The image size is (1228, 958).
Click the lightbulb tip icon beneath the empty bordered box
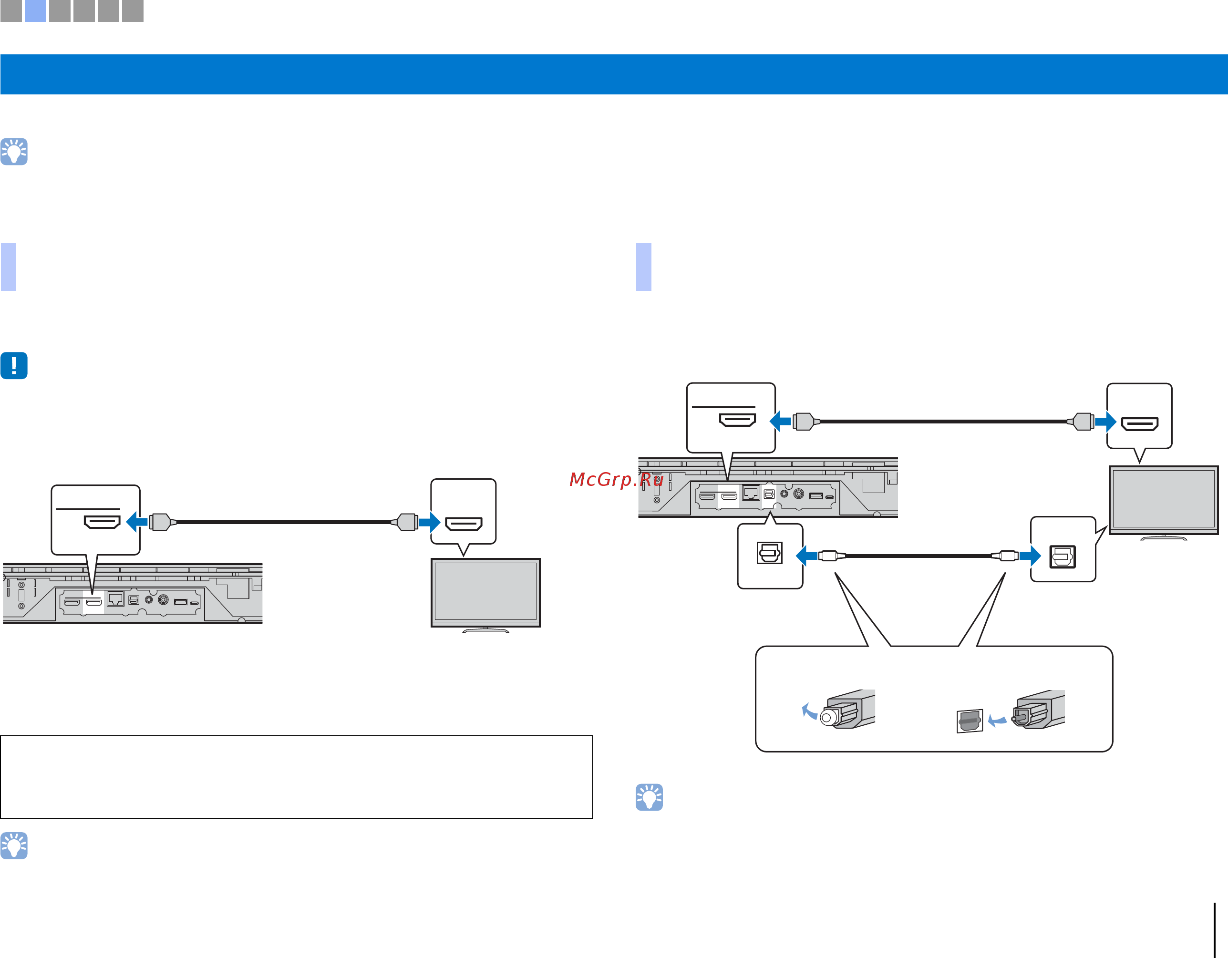pyautogui.click(x=14, y=845)
